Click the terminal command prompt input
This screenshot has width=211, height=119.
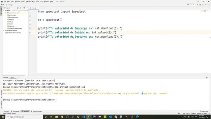coord(56,100)
